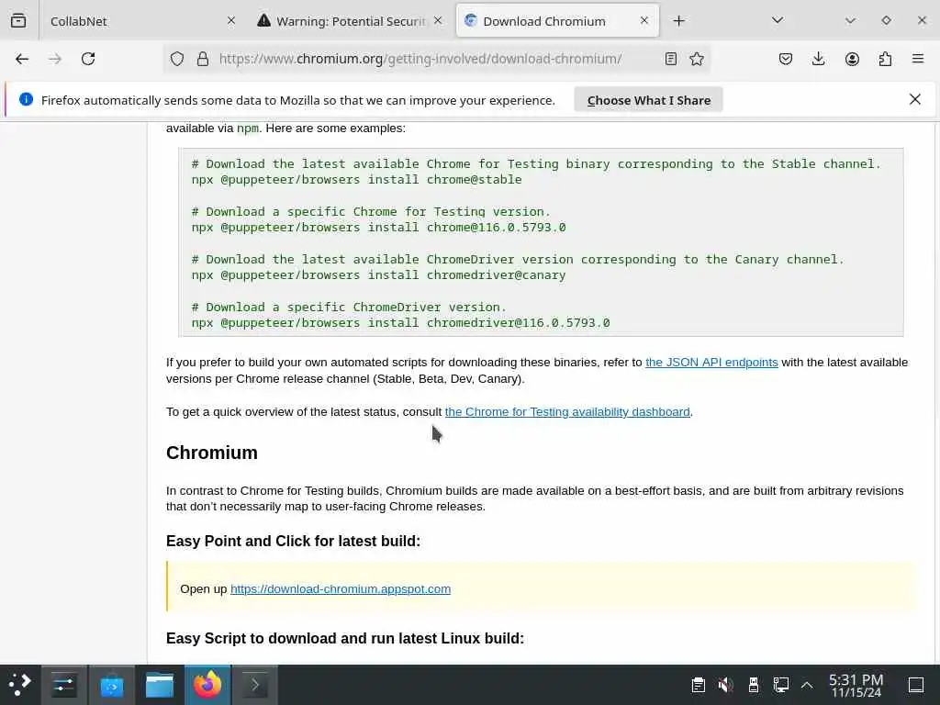Open the KDE application launcher
The height and width of the screenshot is (705, 940).
pyautogui.click(x=20, y=685)
